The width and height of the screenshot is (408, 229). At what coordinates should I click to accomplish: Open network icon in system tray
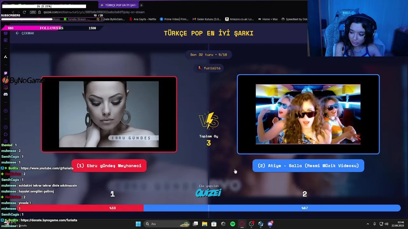click(x=381, y=224)
